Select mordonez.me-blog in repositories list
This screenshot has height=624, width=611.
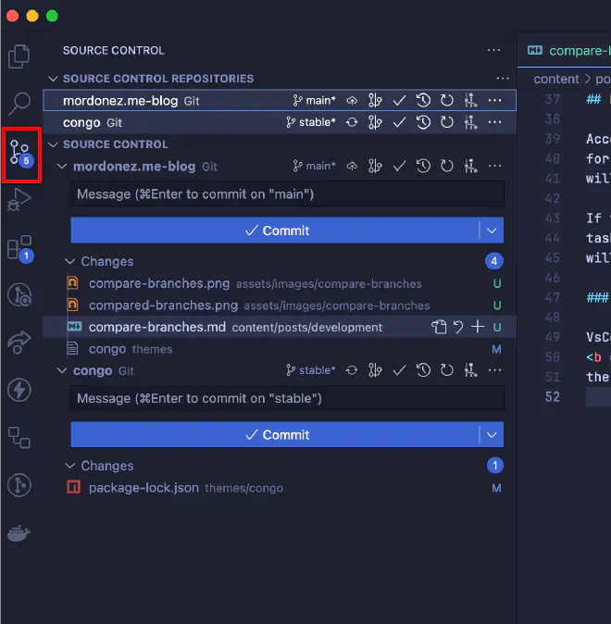click(280, 101)
